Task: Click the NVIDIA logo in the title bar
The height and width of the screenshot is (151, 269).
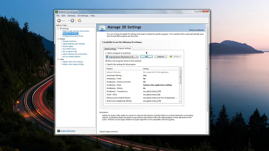Action: click(x=57, y=12)
